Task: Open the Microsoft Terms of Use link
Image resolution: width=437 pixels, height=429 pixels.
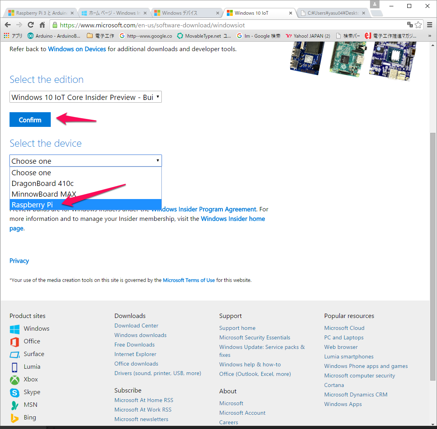Action: point(189,280)
